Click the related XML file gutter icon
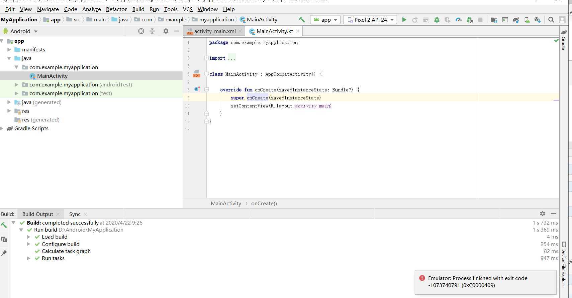The image size is (572, 298). coord(196,74)
